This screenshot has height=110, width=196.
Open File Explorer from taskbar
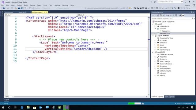pos(28,107)
